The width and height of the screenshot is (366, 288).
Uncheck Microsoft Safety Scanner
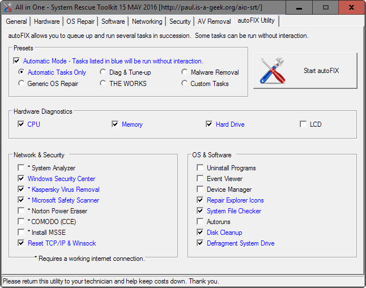tap(21, 200)
